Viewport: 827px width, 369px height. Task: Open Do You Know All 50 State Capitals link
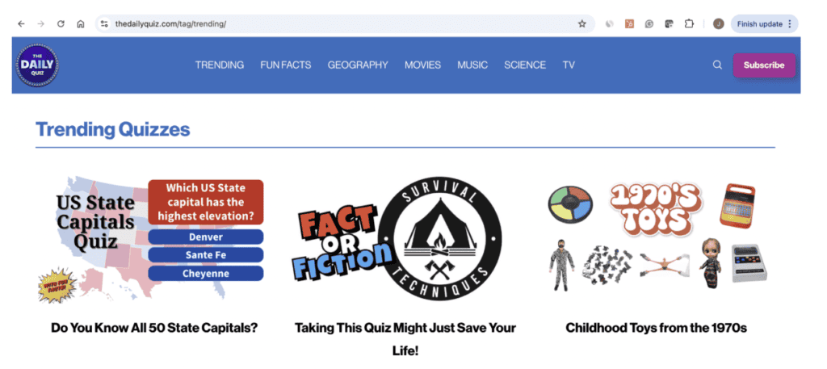point(154,328)
